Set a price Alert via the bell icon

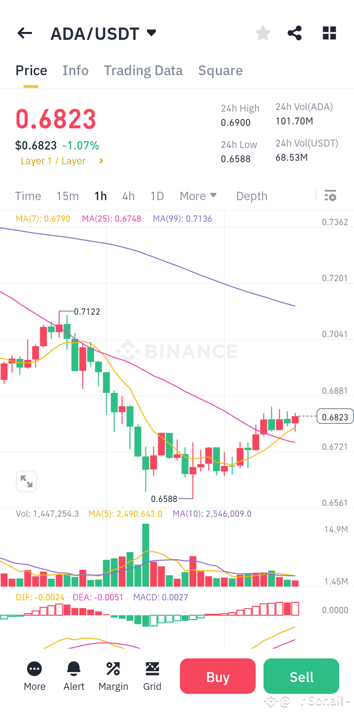click(x=74, y=676)
